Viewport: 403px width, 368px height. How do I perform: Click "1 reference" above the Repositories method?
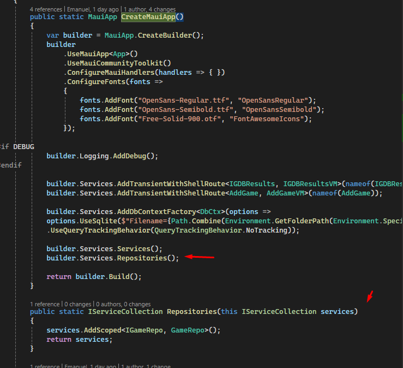pyautogui.click(x=45, y=304)
